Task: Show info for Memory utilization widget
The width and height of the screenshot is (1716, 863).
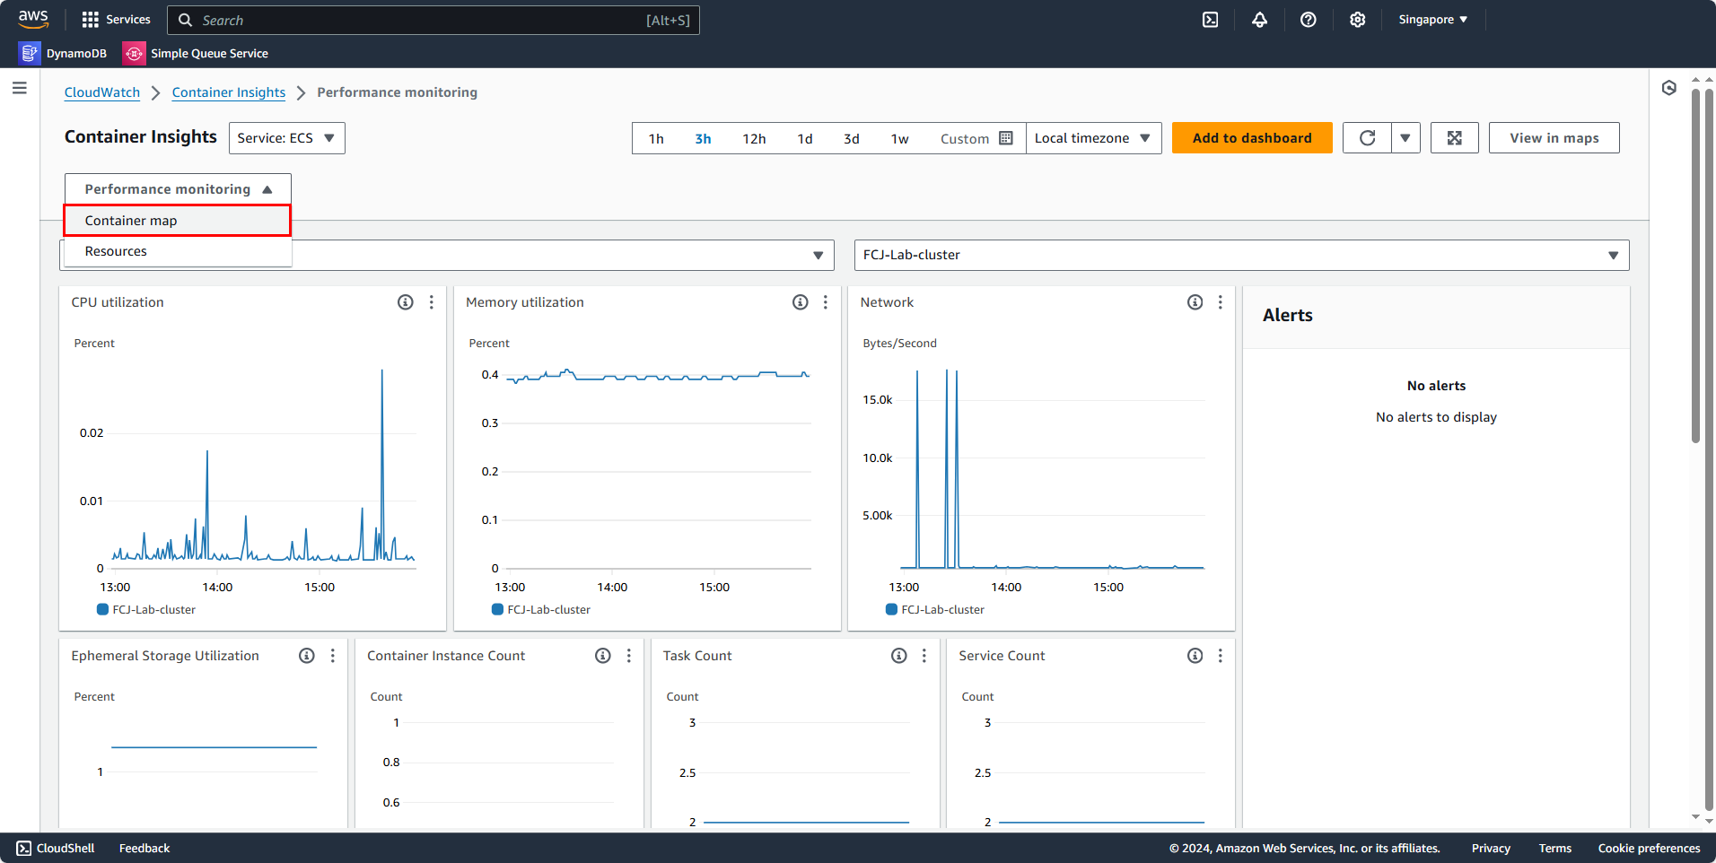Action: [x=801, y=302]
